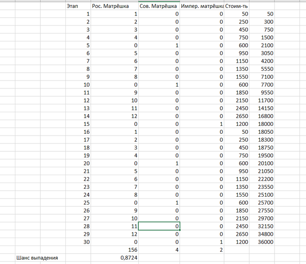Click the cell with value 3050
306x264 pixels.
click(262, 53)
